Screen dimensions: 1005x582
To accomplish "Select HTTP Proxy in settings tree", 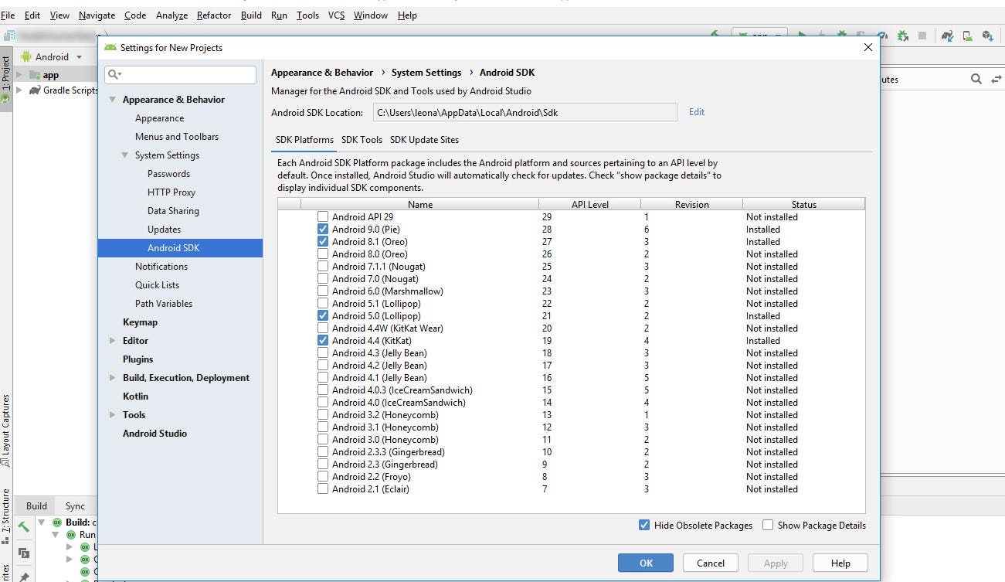I will click(x=171, y=192).
